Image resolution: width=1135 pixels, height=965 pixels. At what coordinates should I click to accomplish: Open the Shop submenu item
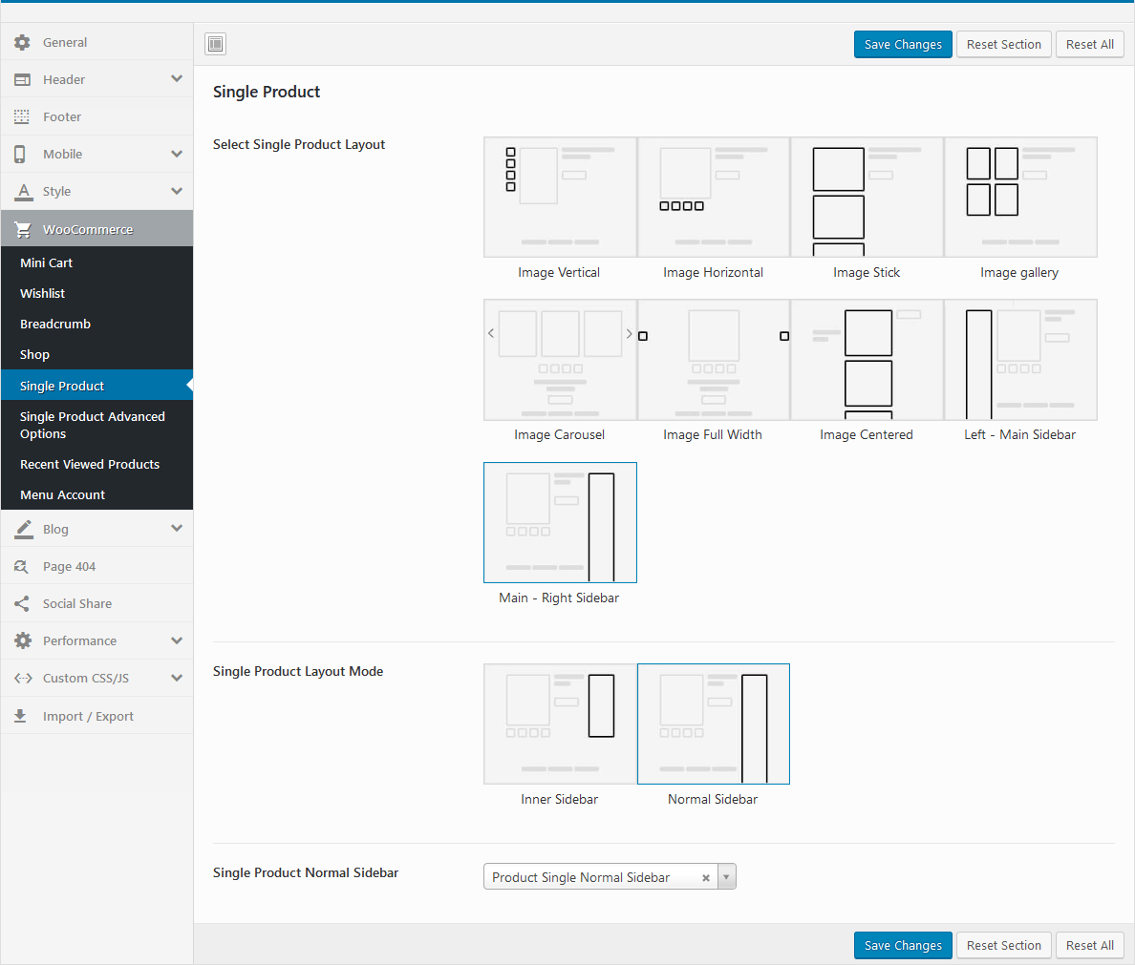97,354
